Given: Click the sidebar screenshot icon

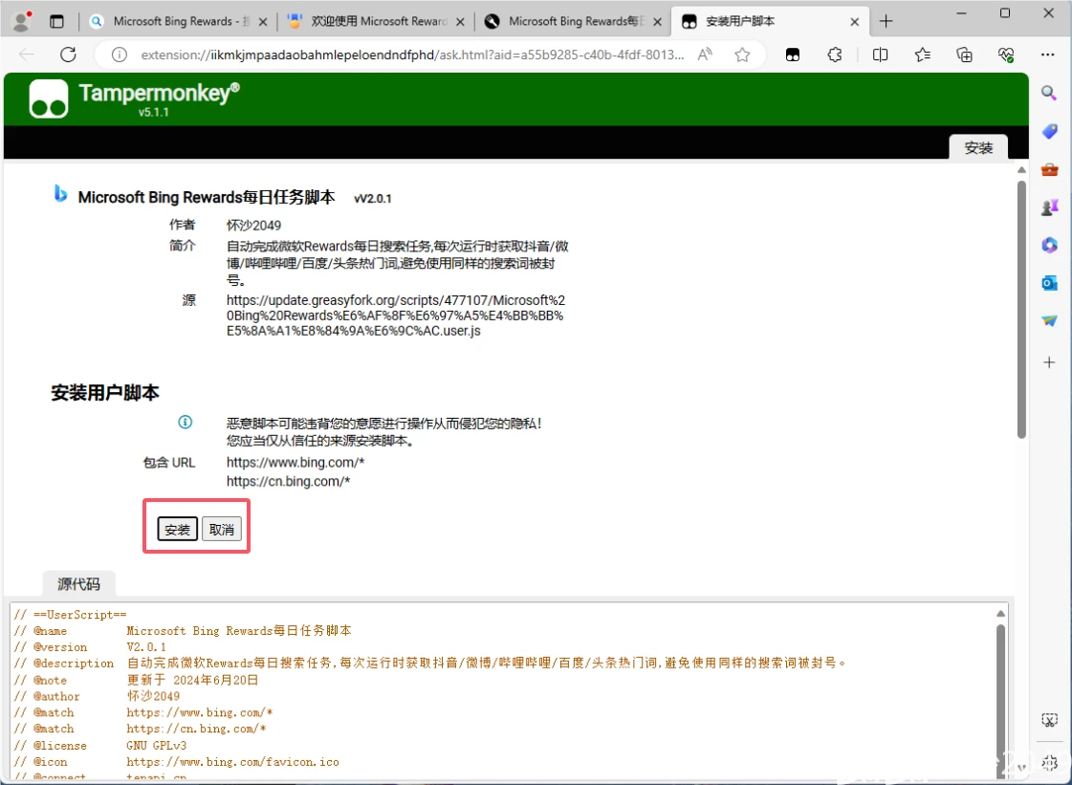Looking at the screenshot, I should [x=1049, y=720].
